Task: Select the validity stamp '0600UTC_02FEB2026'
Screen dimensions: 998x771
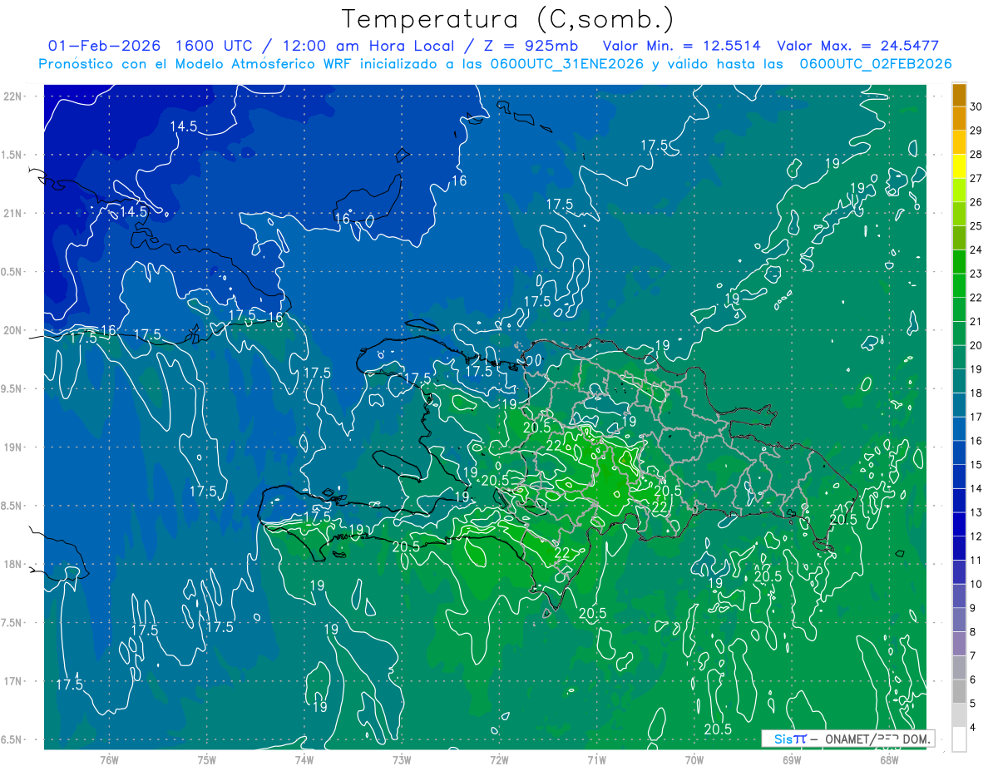Action: pyautogui.click(x=876, y=64)
